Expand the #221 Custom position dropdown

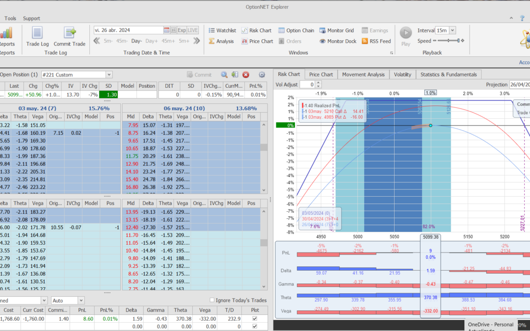[109, 75]
